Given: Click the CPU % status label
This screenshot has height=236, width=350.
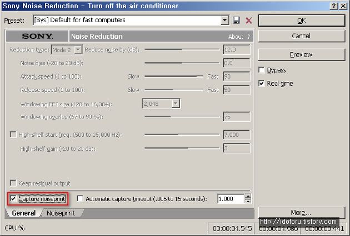Looking at the screenshot, I should [14, 228].
